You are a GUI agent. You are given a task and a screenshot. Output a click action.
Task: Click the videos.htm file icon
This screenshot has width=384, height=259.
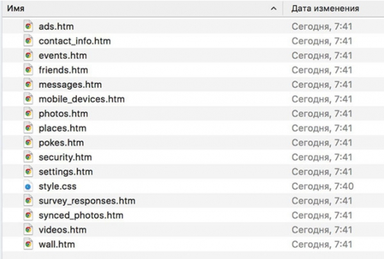point(28,230)
